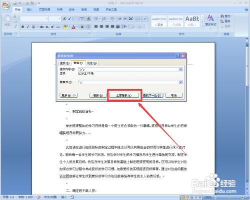The image size is (250, 200).
Task: Open the round Office button menu
Action: click(x=6, y=6)
